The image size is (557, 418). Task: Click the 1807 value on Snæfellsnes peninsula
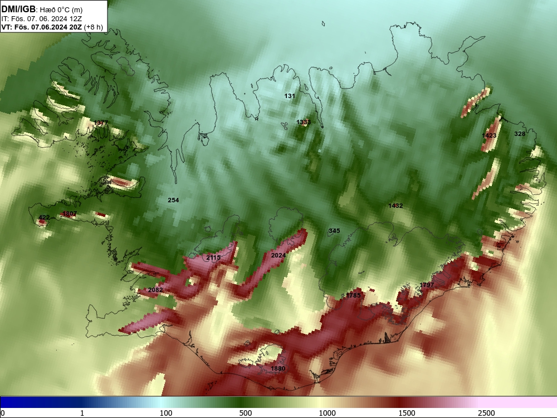[69, 213]
